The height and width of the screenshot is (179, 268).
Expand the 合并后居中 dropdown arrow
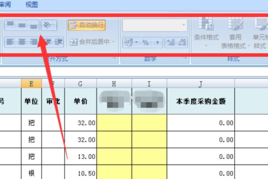(x=113, y=42)
